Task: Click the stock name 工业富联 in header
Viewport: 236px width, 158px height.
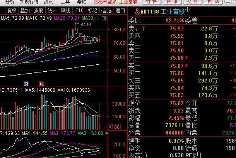Action: (173, 12)
